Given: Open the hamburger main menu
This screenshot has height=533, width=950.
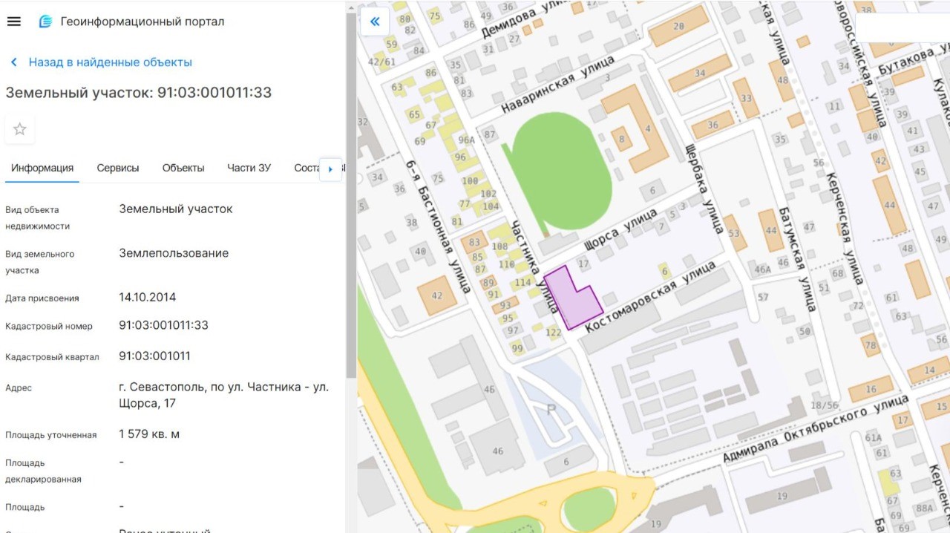Looking at the screenshot, I should [x=13, y=22].
